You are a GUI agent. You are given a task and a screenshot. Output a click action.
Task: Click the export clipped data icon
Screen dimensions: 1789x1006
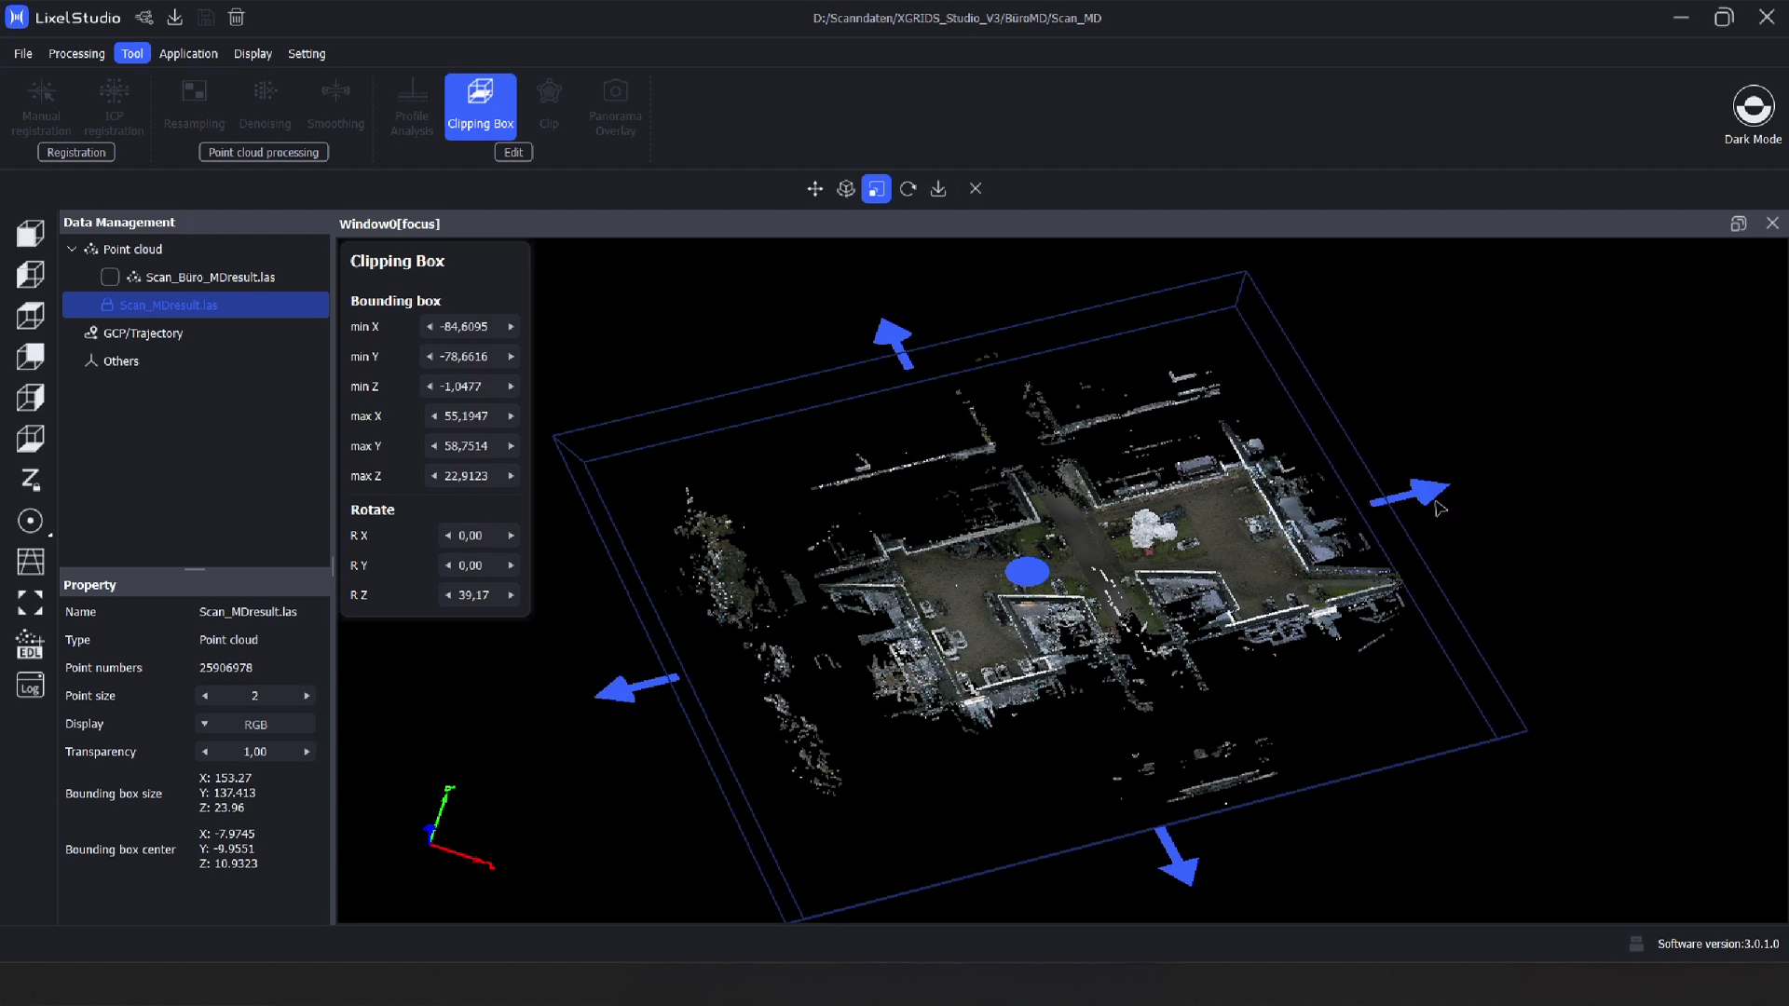938,189
